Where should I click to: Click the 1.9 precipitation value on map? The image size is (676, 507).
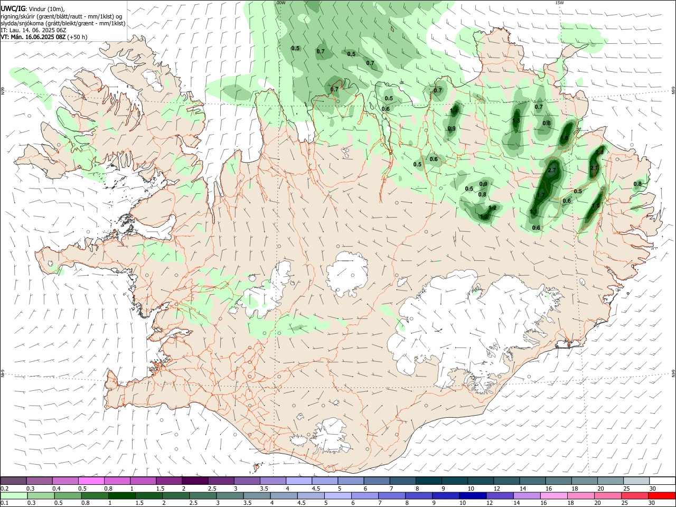pyautogui.click(x=596, y=205)
